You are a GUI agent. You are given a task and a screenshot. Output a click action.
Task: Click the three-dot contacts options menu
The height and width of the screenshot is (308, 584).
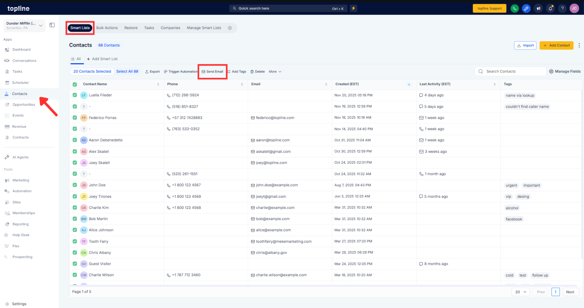pos(579,45)
